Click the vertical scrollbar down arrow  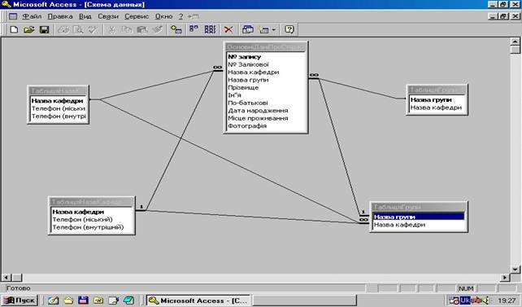(x=515, y=269)
